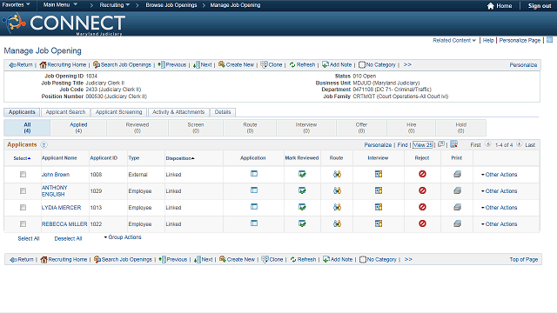Filter to the Applied (4) stage
The image size is (557, 313).
click(x=78, y=128)
